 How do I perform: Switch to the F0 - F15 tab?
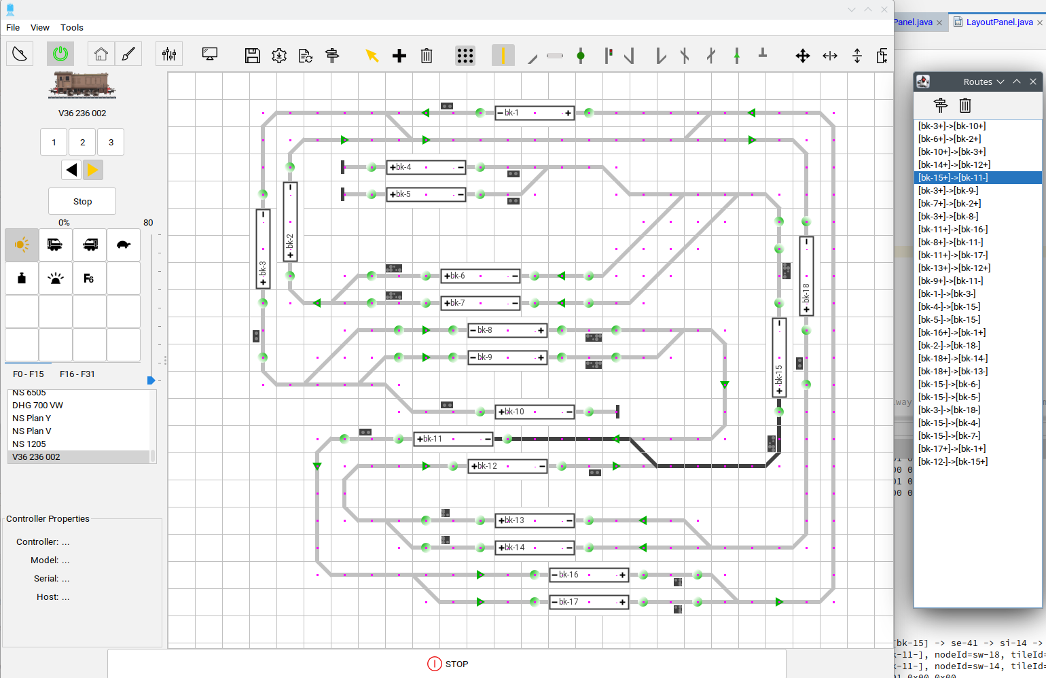[29, 374]
